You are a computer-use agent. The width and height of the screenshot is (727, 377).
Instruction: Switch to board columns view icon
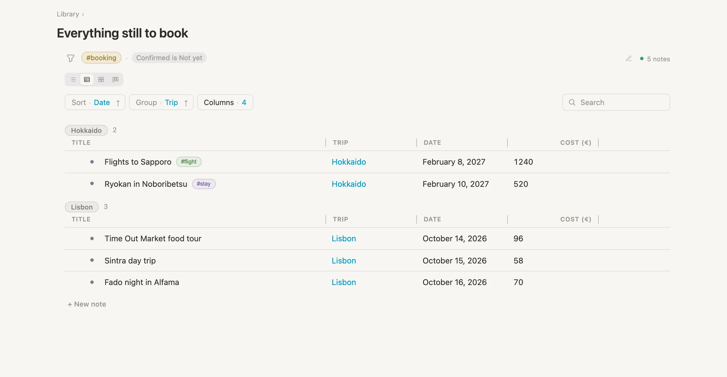(x=115, y=79)
